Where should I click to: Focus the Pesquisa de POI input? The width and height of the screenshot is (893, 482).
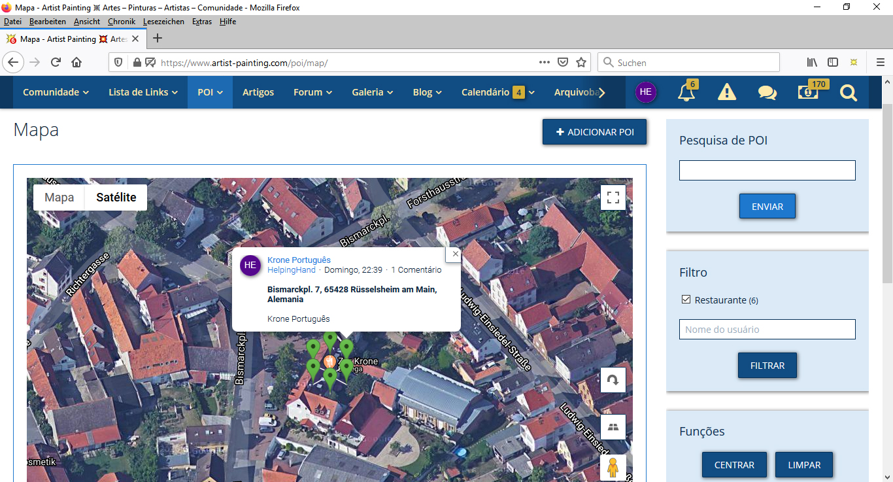point(767,170)
